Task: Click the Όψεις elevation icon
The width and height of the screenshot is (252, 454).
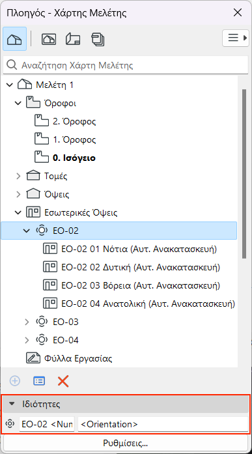Action: coord(33,194)
